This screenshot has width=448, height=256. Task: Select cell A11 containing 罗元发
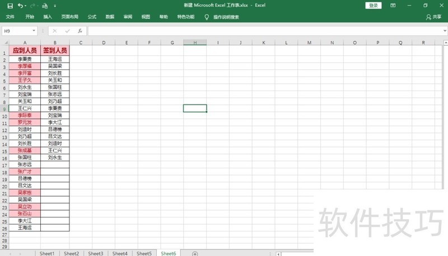(x=25, y=122)
